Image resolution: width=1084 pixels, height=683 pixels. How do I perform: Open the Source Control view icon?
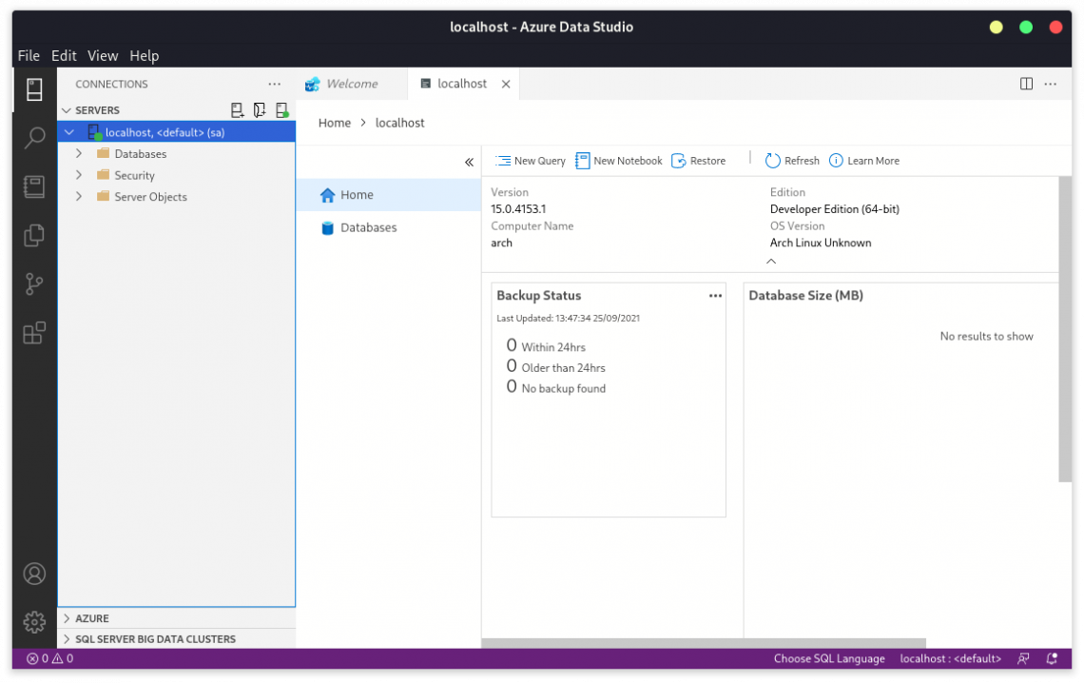(x=34, y=283)
